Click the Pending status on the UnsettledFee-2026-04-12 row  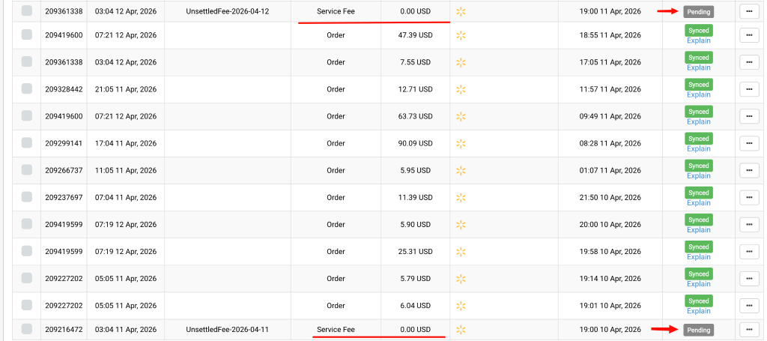point(698,11)
